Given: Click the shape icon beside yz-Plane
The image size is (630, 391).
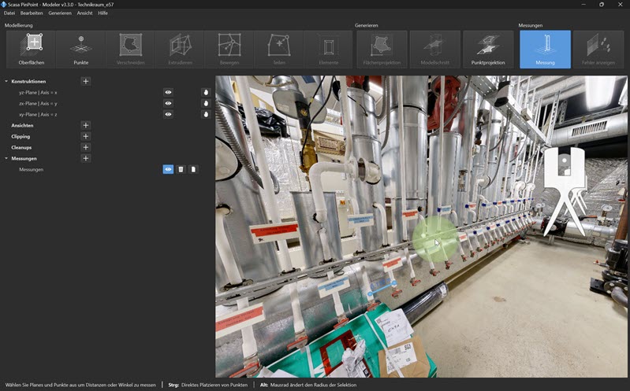Looking at the screenshot, I should (206, 92).
